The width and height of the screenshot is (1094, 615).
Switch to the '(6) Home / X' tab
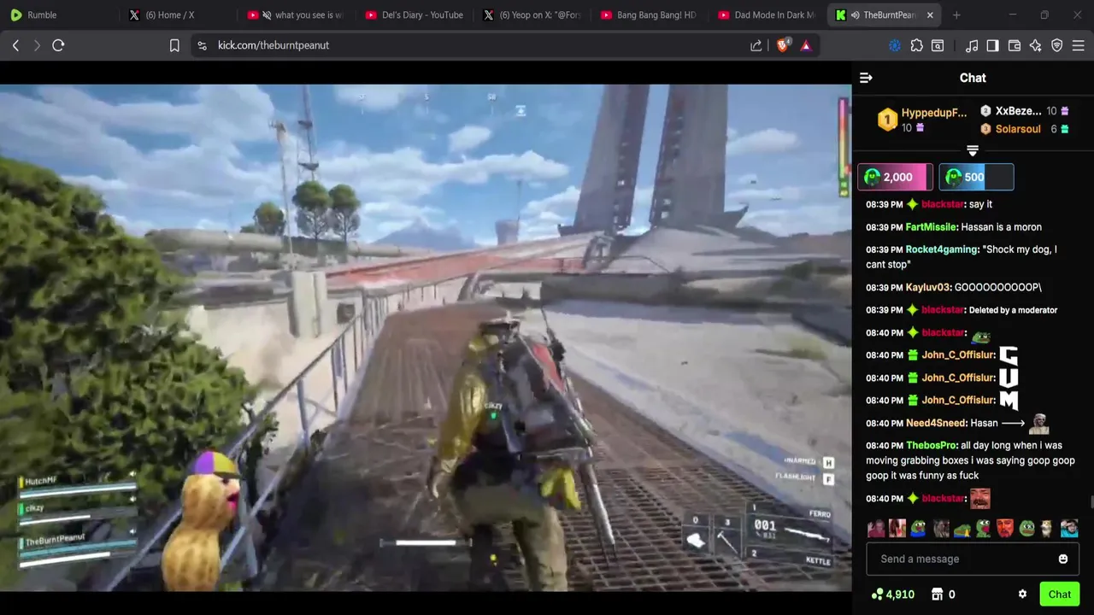[x=179, y=15]
